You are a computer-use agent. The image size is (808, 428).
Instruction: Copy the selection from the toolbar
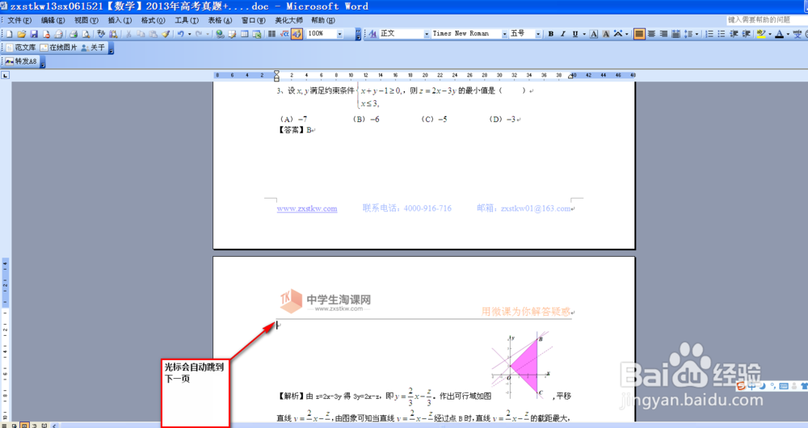coord(141,34)
